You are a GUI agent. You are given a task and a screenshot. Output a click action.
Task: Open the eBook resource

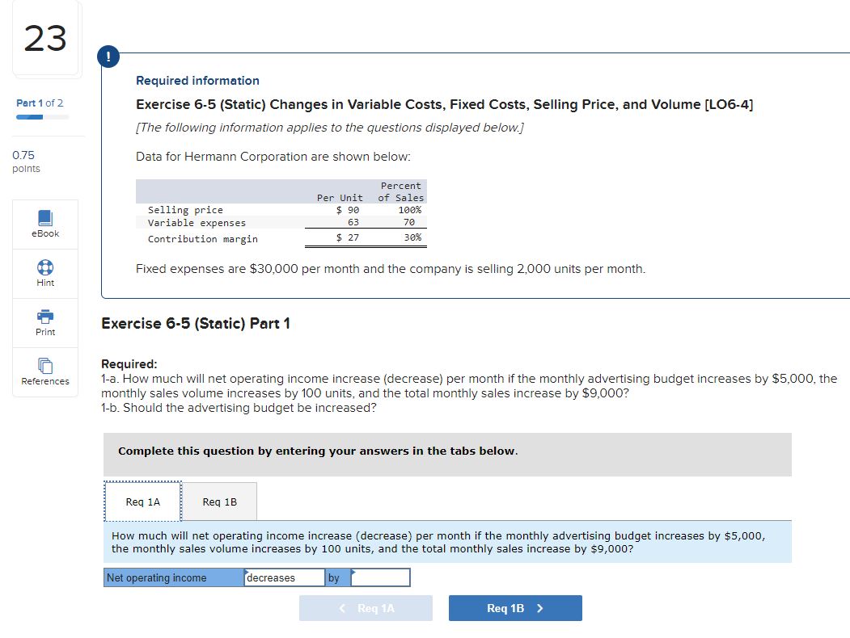pyautogui.click(x=44, y=225)
